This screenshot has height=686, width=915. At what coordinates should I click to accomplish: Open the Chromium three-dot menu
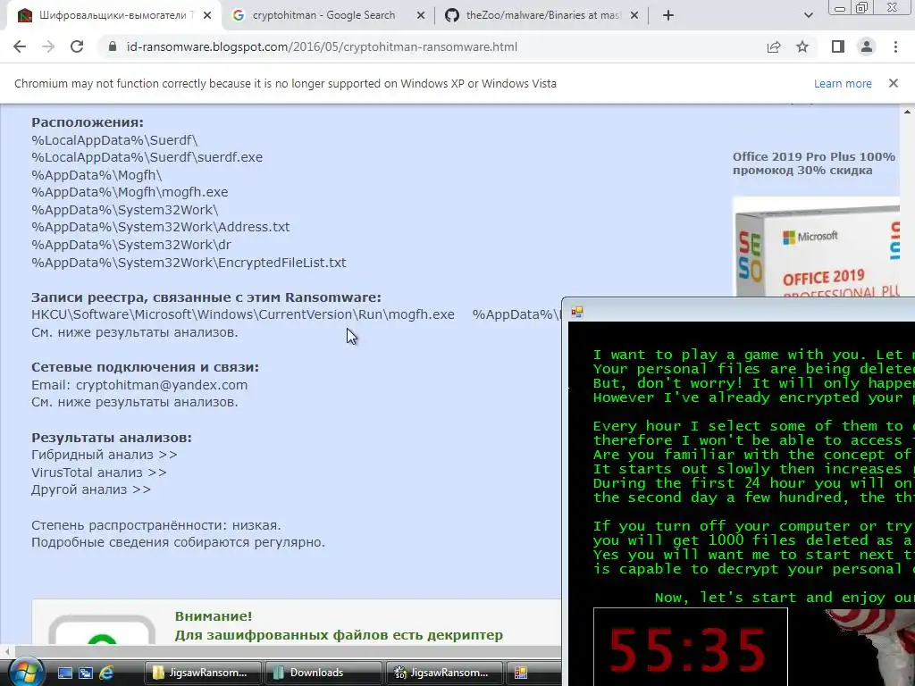tap(895, 46)
